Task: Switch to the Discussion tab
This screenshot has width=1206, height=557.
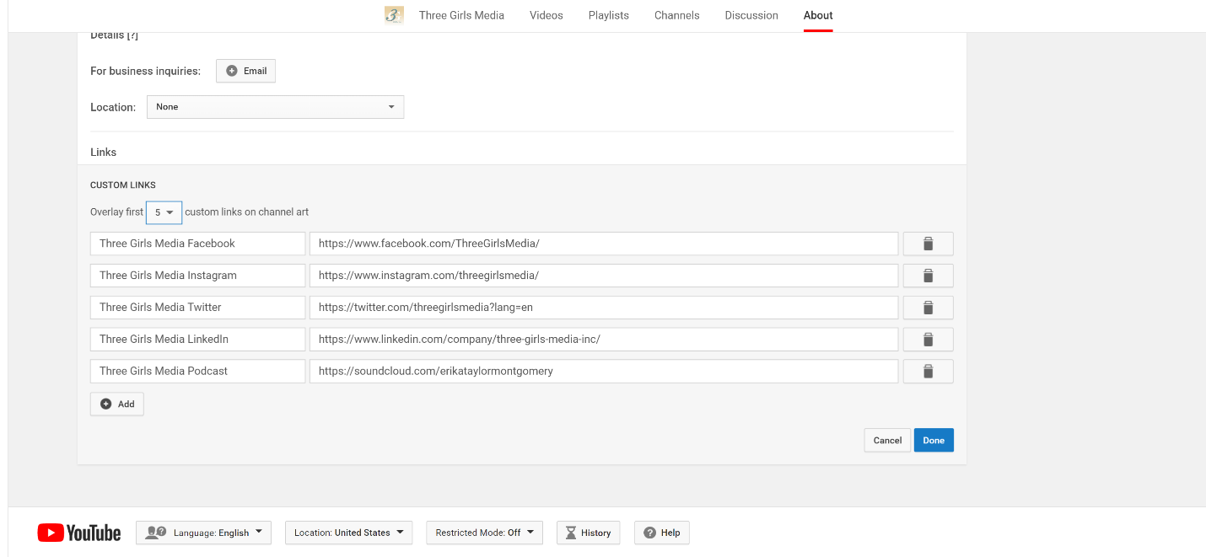Action: coord(751,15)
